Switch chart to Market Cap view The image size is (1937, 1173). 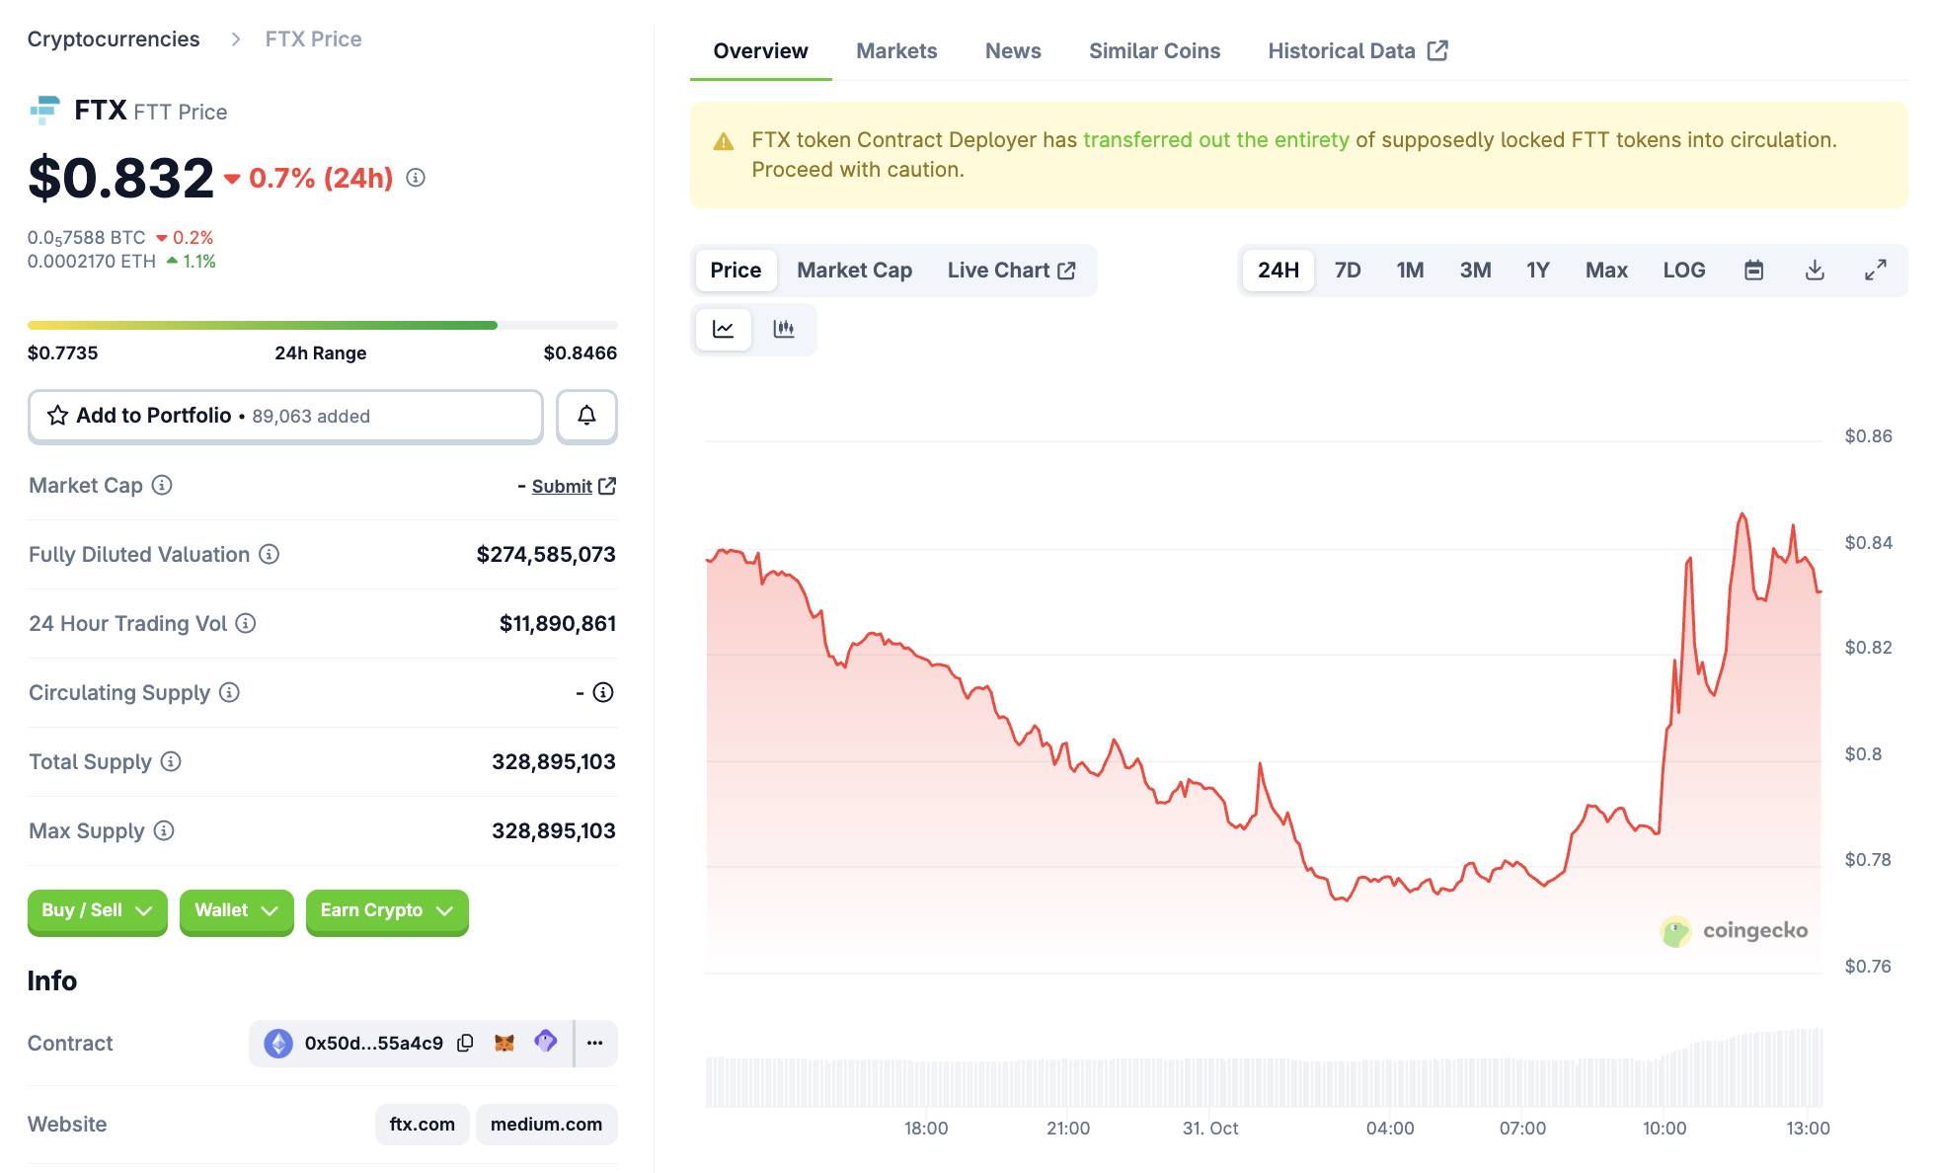pos(854,271)
